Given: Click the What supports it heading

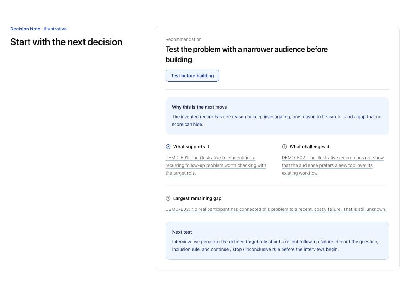Looking at the screenshot, I should [191, 147].
